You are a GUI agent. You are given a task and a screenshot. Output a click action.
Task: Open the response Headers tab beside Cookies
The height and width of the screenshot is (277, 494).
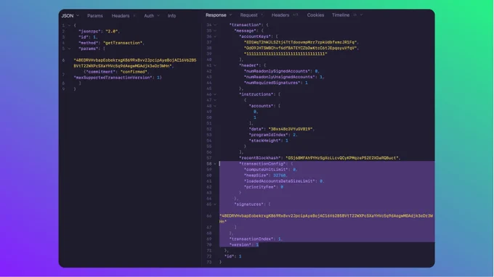(280, 15)
